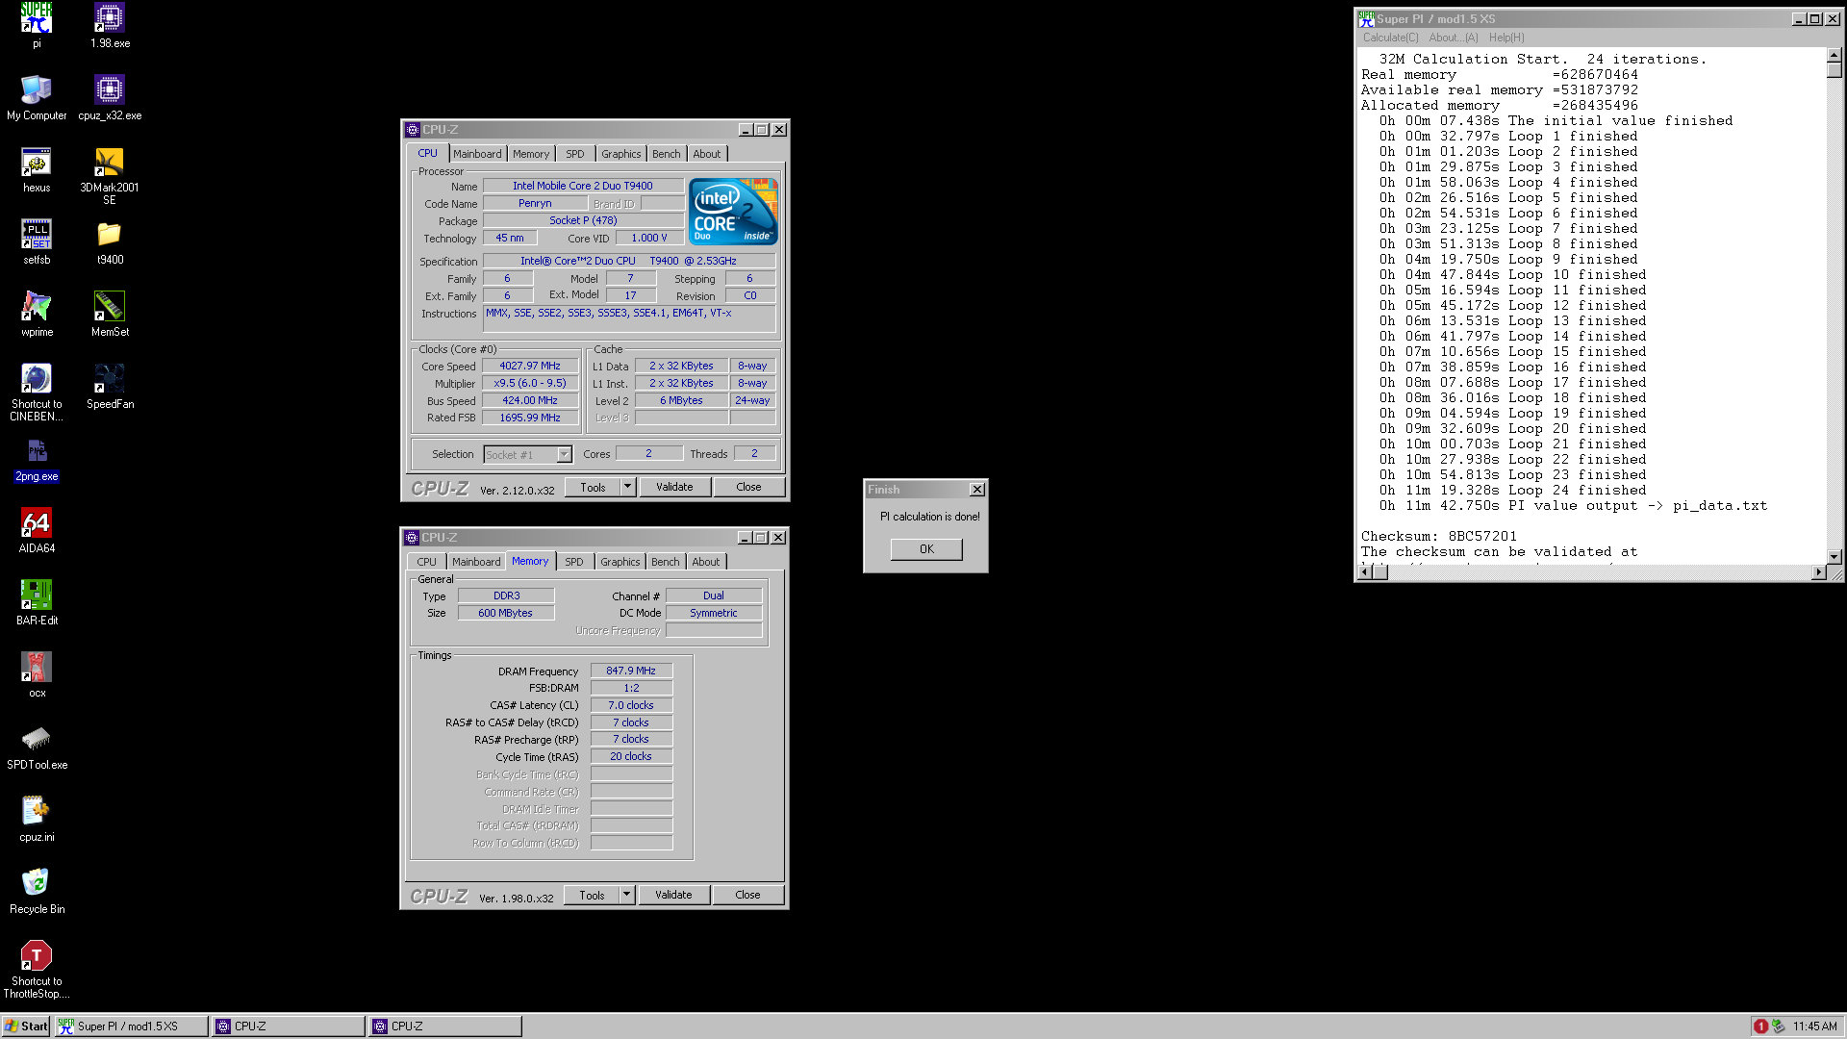Launch the ThrottleStop shortcut

click(37, 969)
